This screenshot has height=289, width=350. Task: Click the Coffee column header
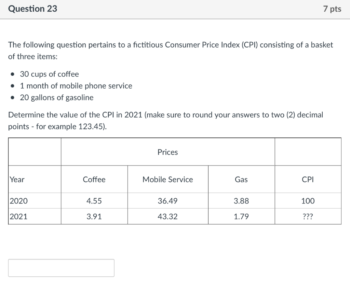point(94,179)
